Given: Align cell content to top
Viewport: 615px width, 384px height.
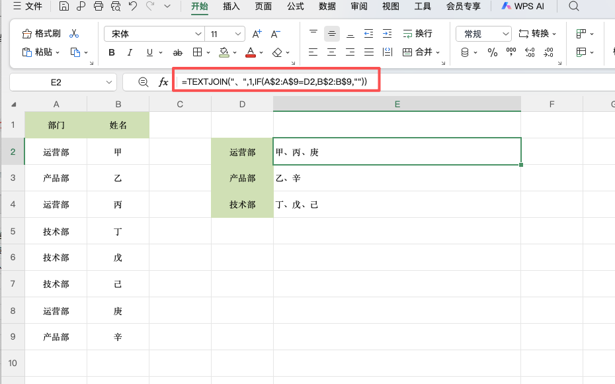Looking at the screenshot, I should (313, 34).
